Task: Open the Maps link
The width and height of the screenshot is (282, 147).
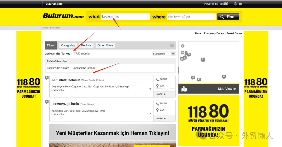Action: [x=198, y=33]
